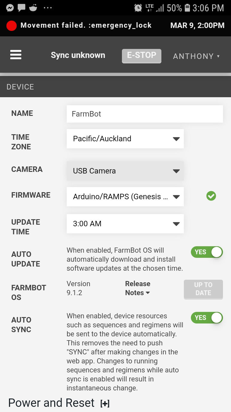Open the Camera selection dropdown
Image resolution: width=231 pixels, height=412 pixels.
tap(125, 171)
